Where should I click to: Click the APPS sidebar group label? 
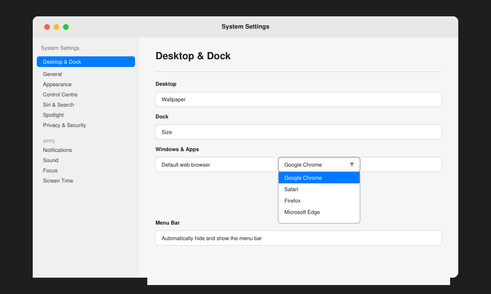49,141
